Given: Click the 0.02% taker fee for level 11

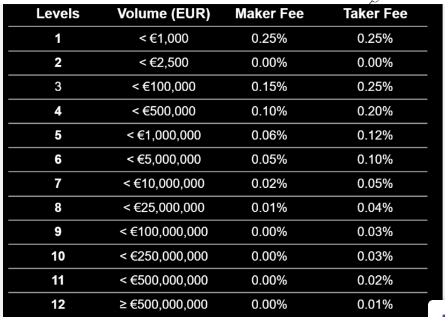Looking at the screenshot, I should (x=375, y=280).
